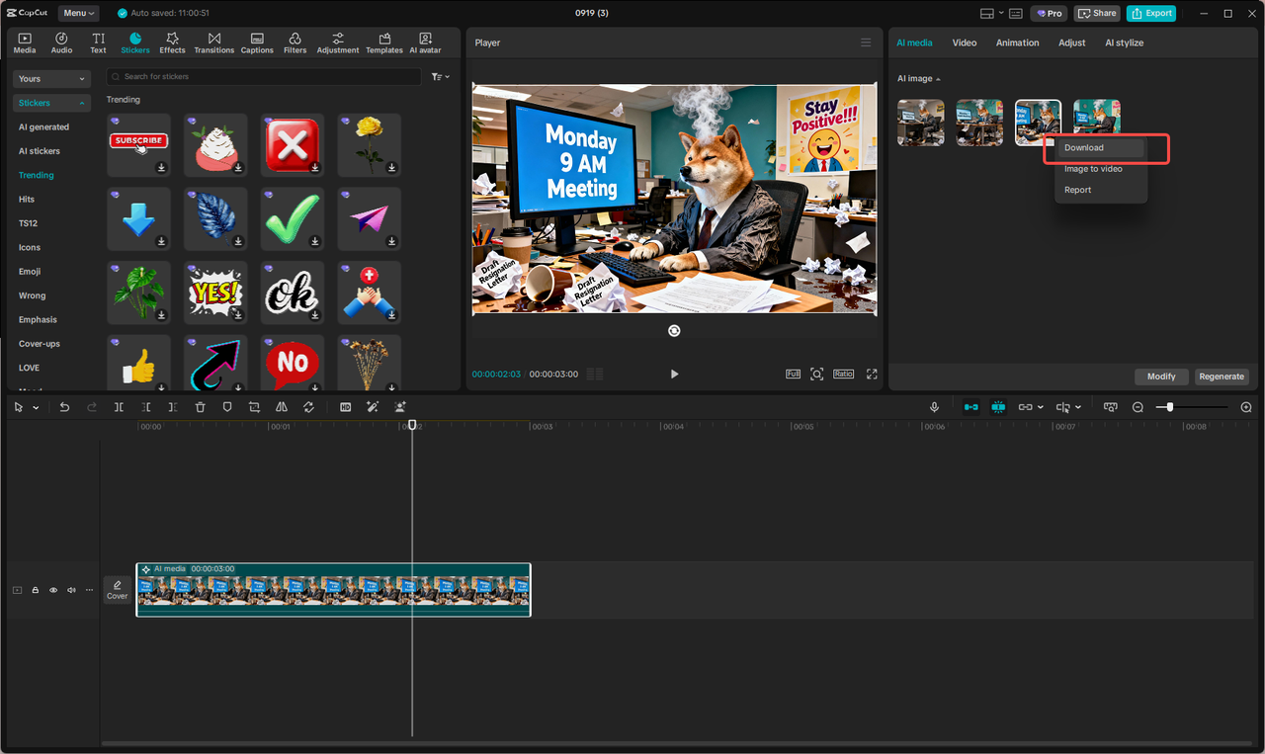This screenshot has height=754, width=1265.
Task: Select the mirror/flip icon in timeline toolbar
Action: pos(282,406)
